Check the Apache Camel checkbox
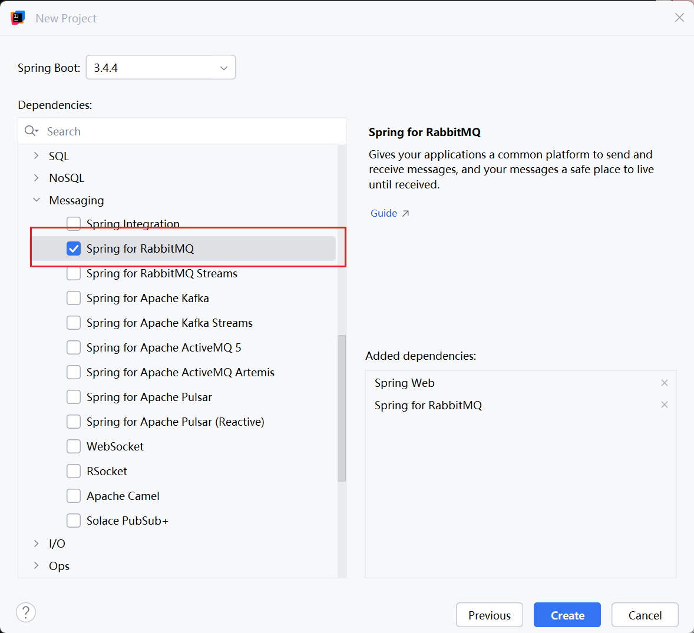Screen dimensions: 694x633 pyautogui.click(x=74, y=496)
